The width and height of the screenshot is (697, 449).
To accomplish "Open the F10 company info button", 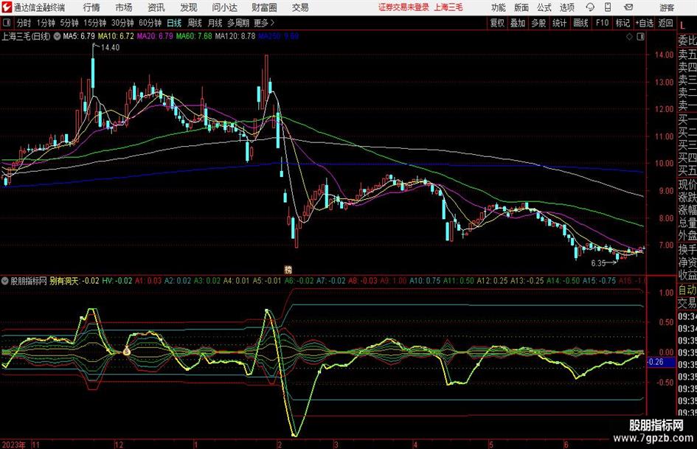I will coord(602,23).
